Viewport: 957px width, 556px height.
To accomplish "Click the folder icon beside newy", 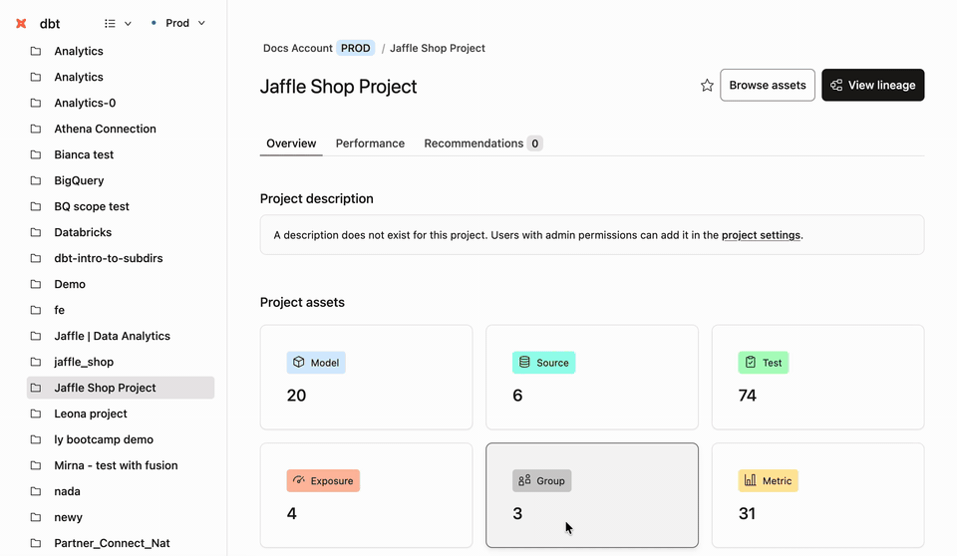I will coord(36,517).
